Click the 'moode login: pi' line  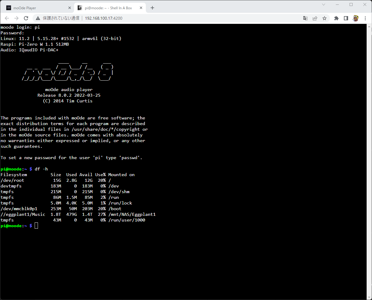[x=20, y=27]
